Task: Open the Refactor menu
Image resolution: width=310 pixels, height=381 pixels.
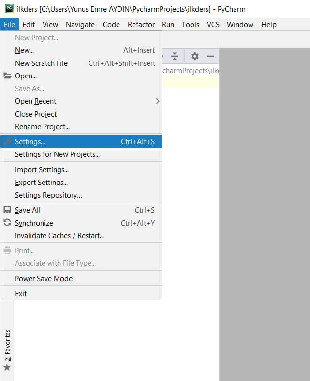Action: [141, 25]
